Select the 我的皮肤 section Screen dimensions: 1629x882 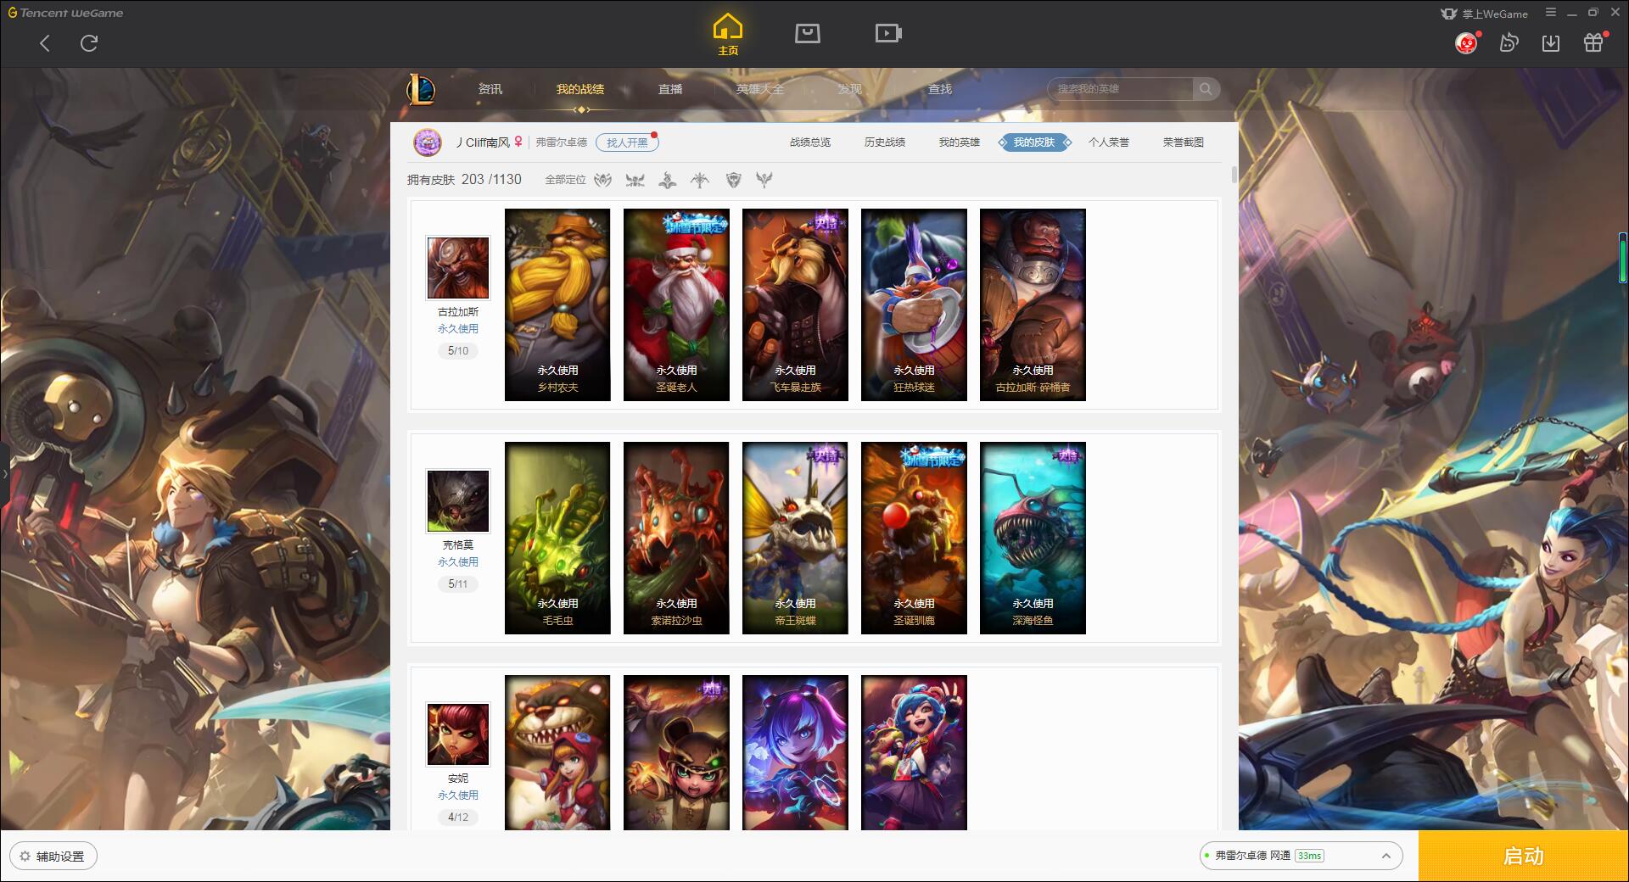click(1034, 142)
